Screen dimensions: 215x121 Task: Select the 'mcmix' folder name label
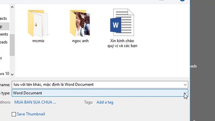coord(38,41)
